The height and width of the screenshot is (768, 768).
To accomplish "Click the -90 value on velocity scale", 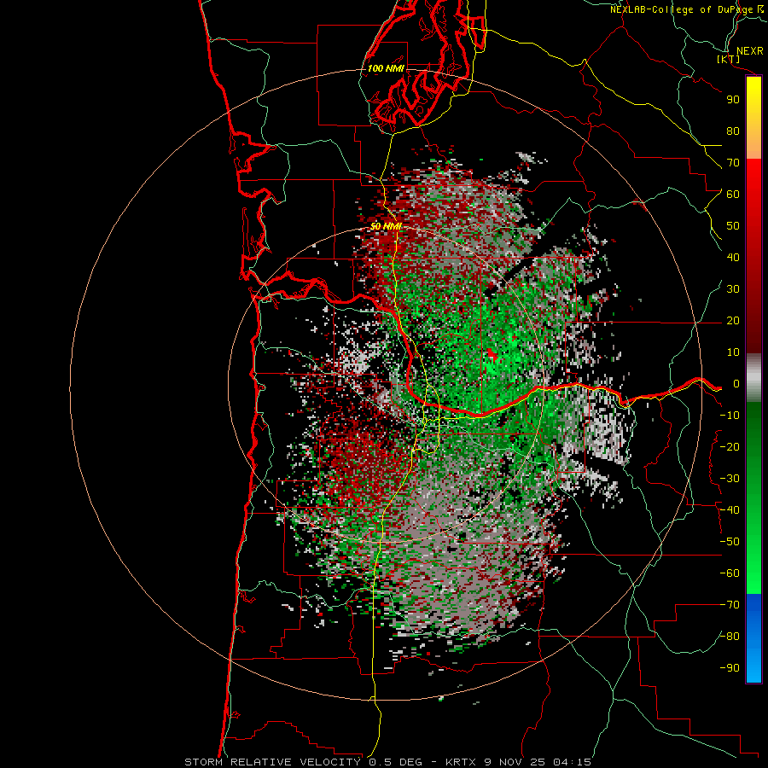I will click(x=730, y=668).
